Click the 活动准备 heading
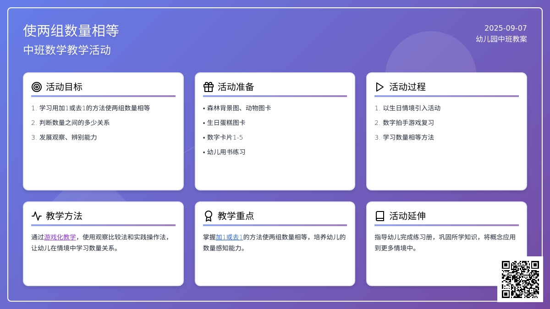550x309 pixels. [x=236, y=87]
